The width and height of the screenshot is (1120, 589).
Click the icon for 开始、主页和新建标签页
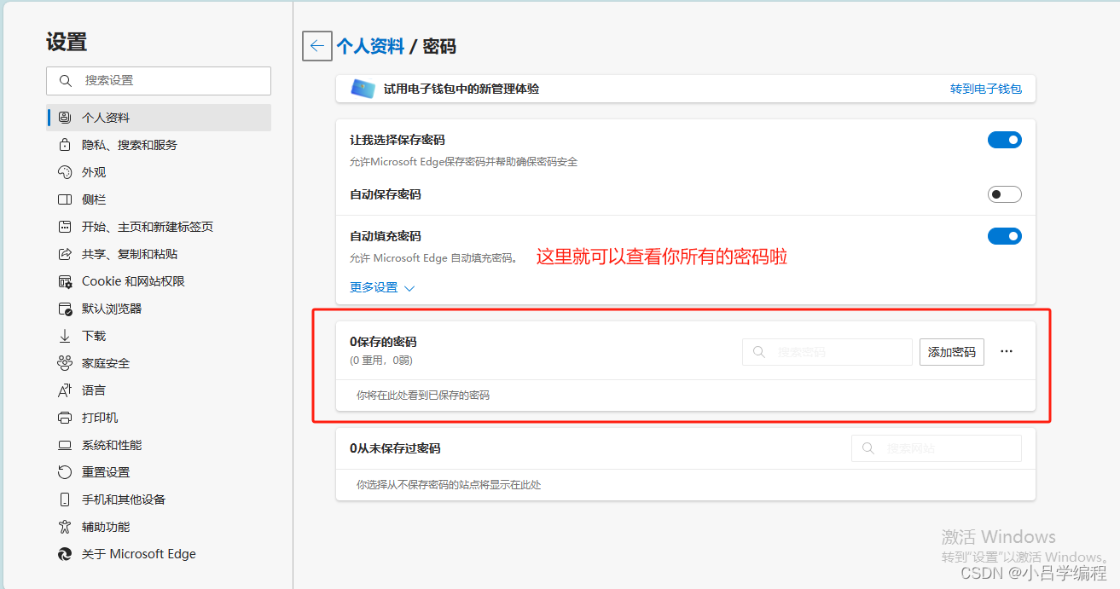[x=65, y=227]
